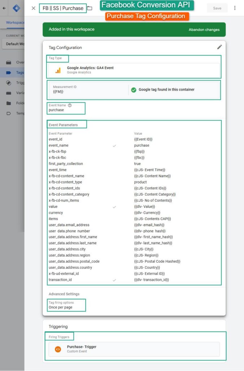Click the Google Tag Manager logo

16,8
